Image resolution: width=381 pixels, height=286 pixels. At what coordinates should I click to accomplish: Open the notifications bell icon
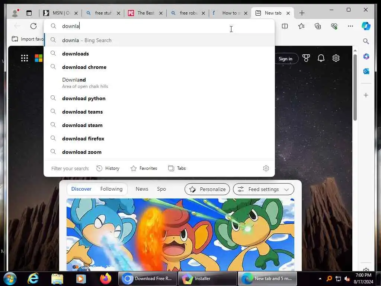(x=321, y=58)
